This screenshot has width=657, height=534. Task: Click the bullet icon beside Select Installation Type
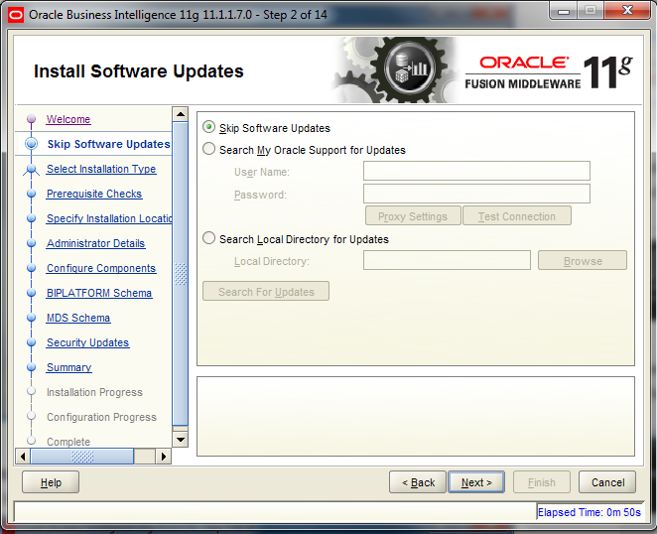[x=31, y=169]
